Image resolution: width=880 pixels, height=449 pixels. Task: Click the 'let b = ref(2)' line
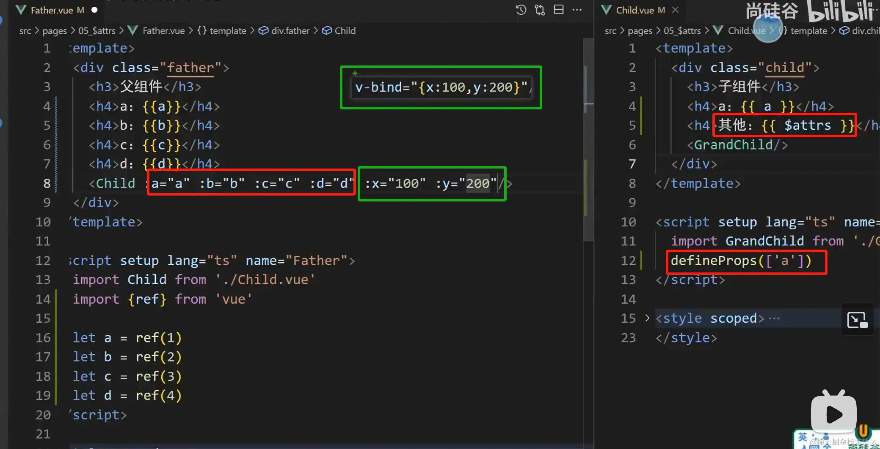click(127, 357)
